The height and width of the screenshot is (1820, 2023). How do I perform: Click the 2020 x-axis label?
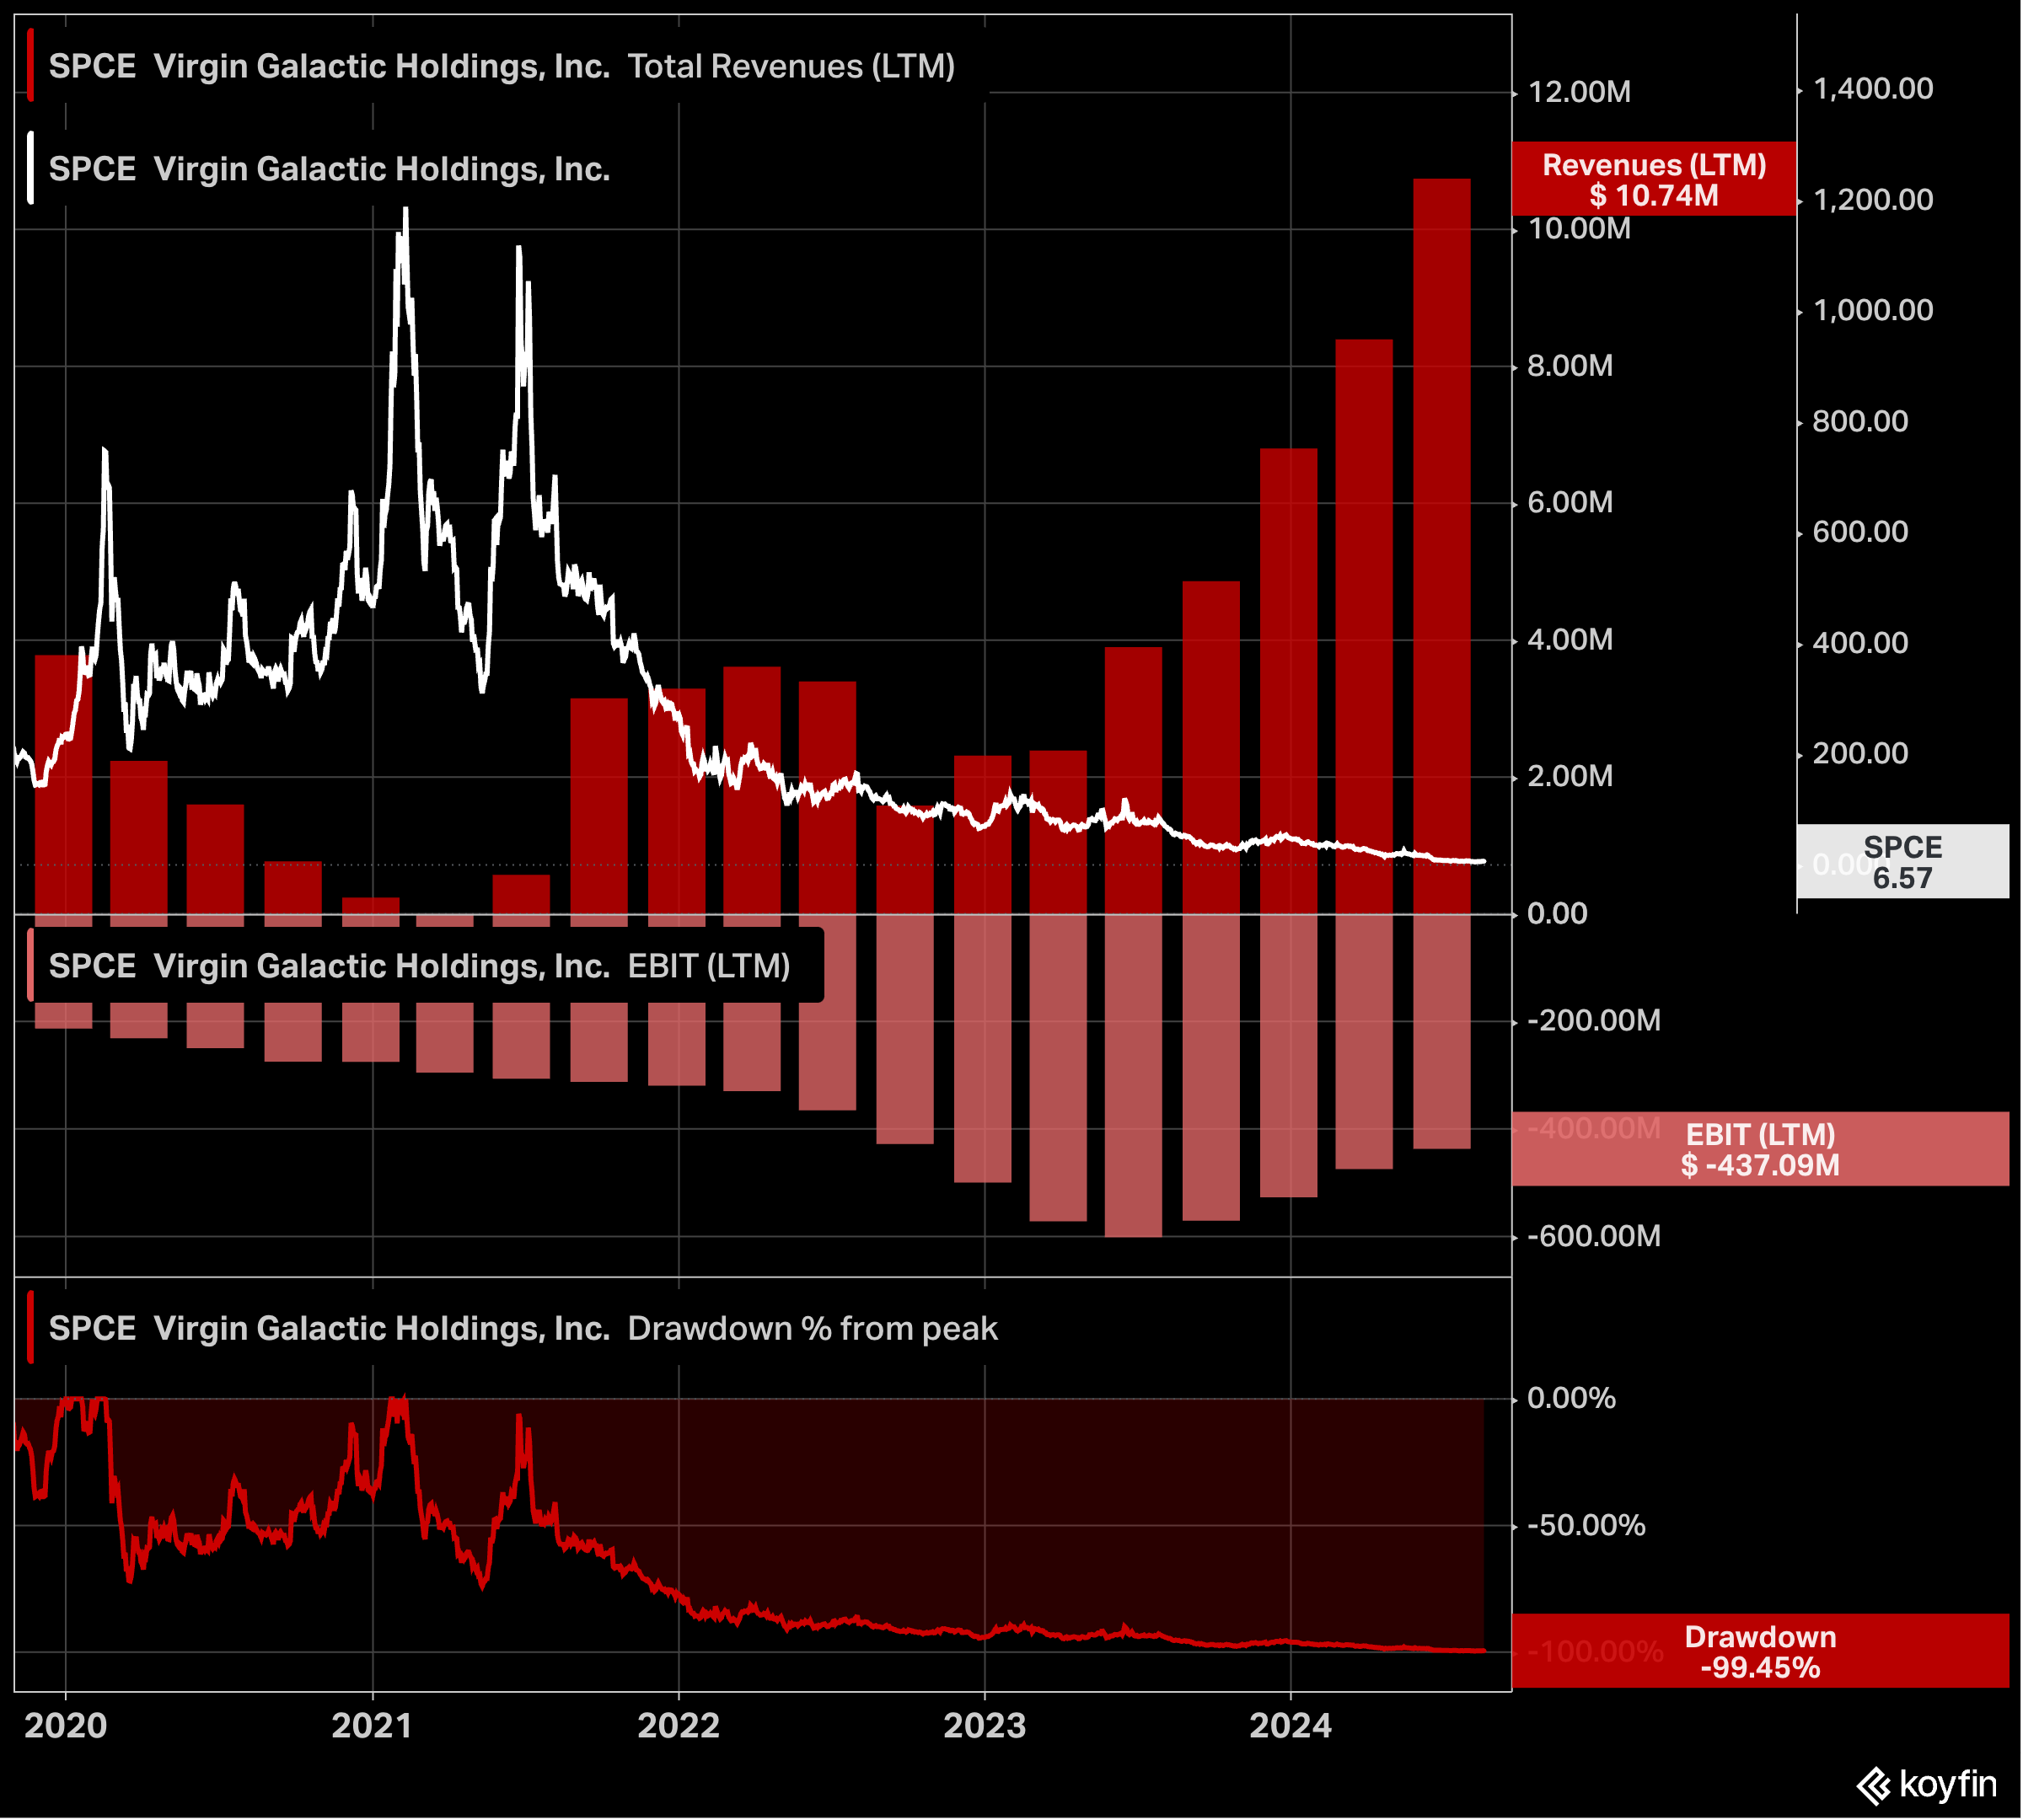tap(66, 1725)
